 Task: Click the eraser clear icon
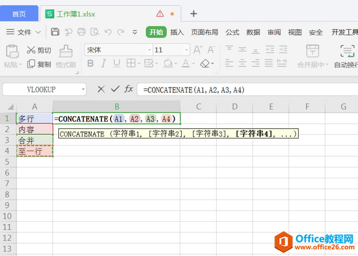pyautogui.click(x=205, y=63)
